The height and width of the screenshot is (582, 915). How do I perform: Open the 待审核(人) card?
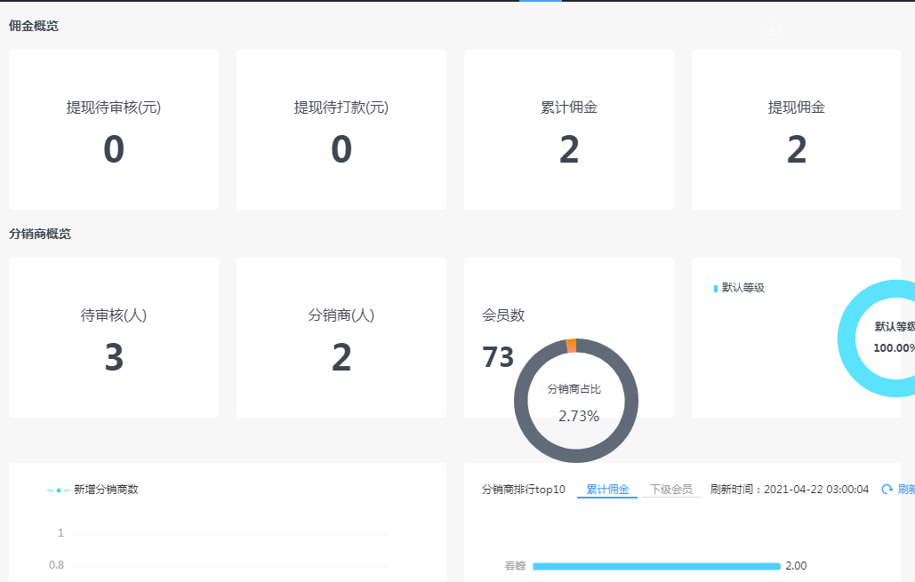114,338
